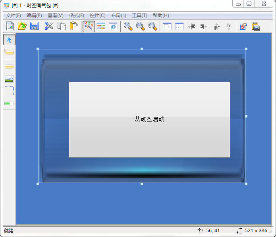The height and width of the screenshot is (237, 276).
Task: Click the top-left selection handle
Action: tap(38, 49)
